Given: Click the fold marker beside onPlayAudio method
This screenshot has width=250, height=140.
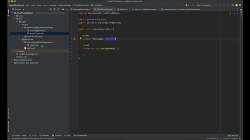Looking at the screenshot, I should [78, 49].
